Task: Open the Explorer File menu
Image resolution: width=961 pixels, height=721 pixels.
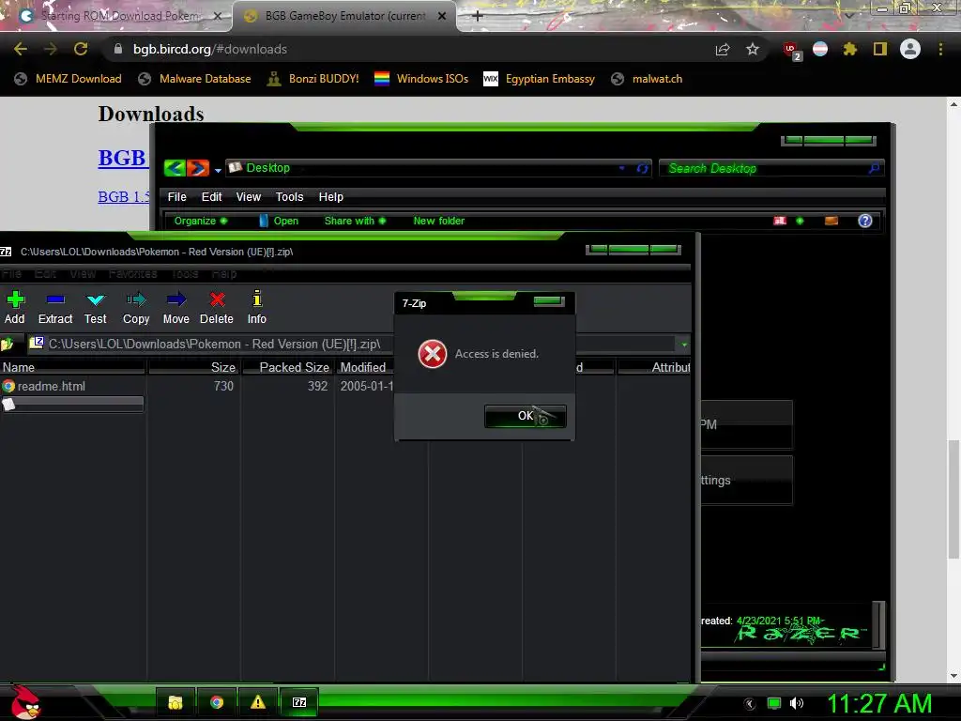Action: coord(177,197)
